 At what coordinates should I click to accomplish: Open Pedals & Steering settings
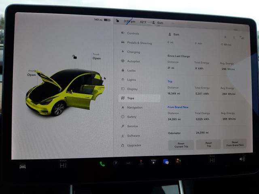click(x=139, y=43)
